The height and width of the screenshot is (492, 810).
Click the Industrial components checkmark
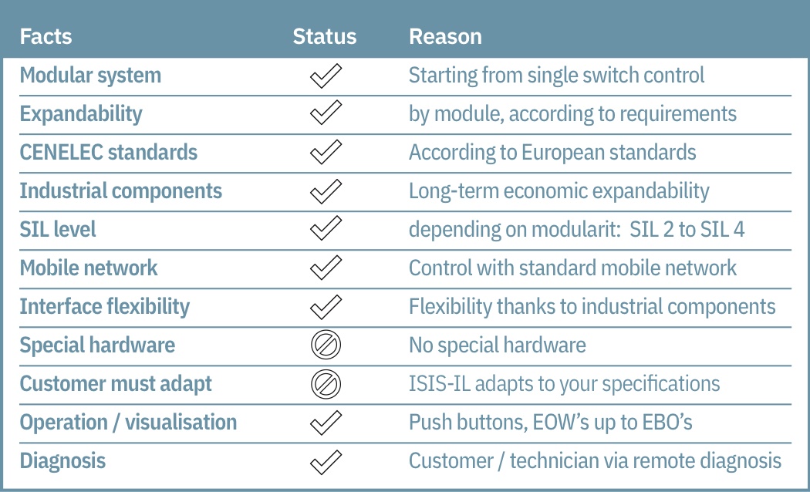tap(326, 191)
